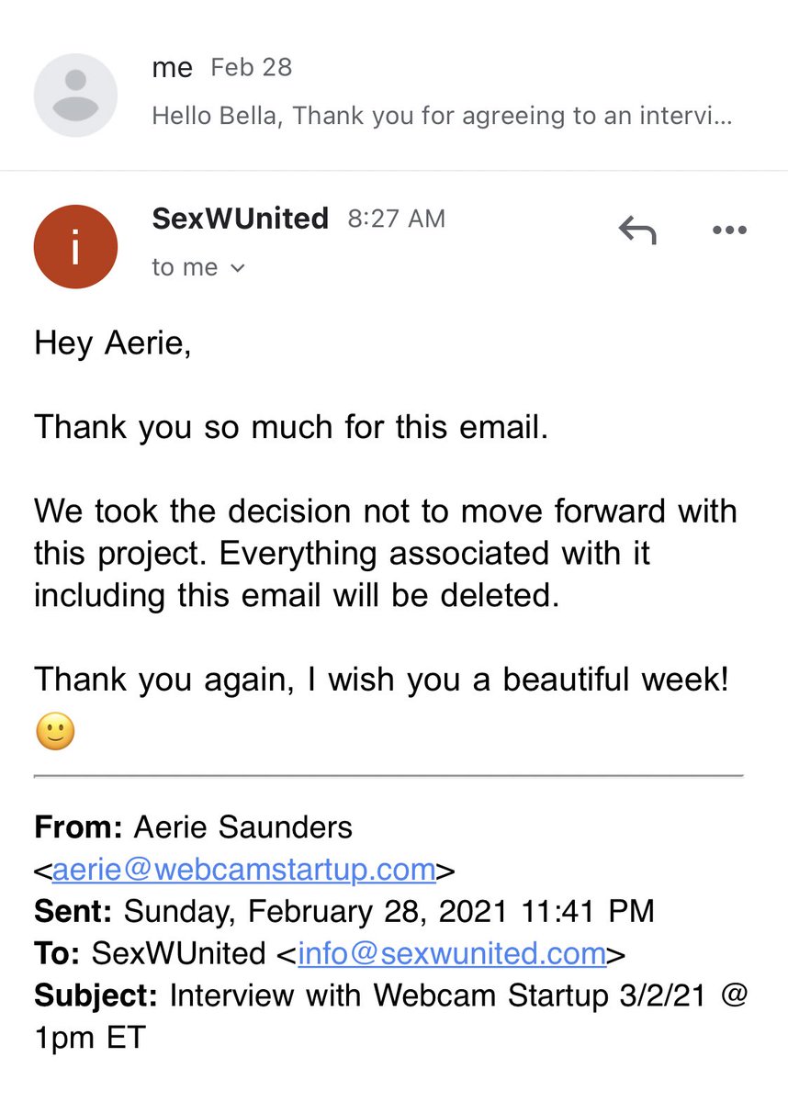Expand the collapsed "Hello Bella" message
This screenshot has height=1102, width=788.
click(x=441, y=117)
